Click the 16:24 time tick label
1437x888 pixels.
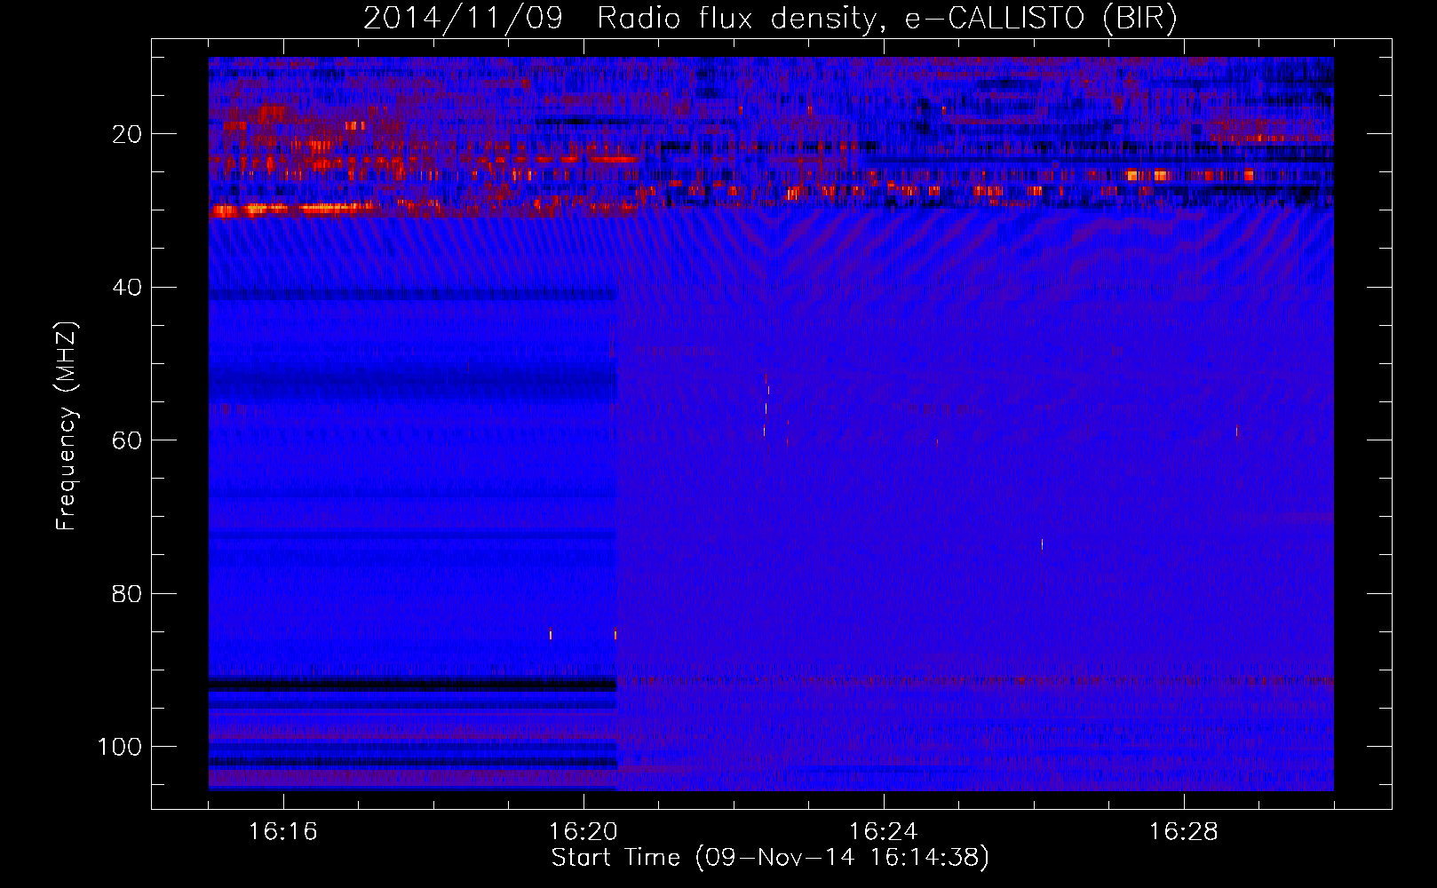point(884,832)
